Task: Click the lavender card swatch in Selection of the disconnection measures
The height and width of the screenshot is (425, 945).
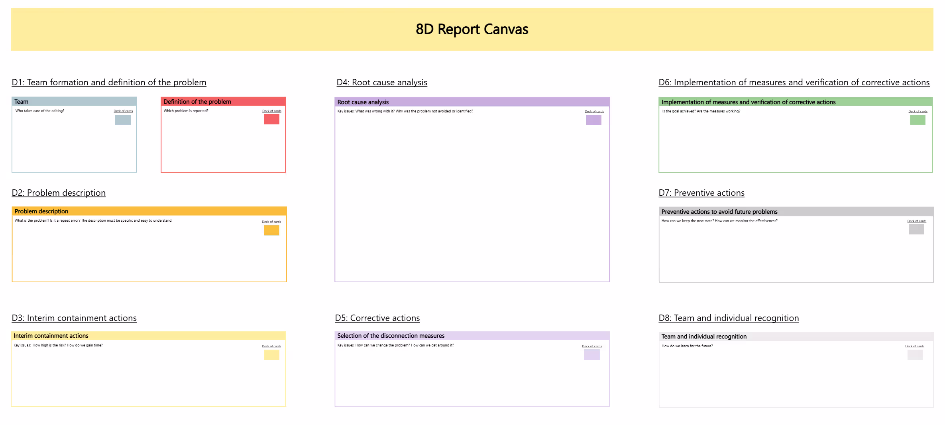Action: (x=592, y=355)
